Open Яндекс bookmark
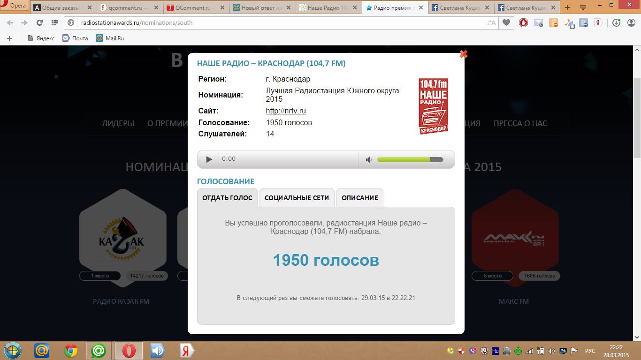This screenshot has width=641, height=360. click(41, 38)
